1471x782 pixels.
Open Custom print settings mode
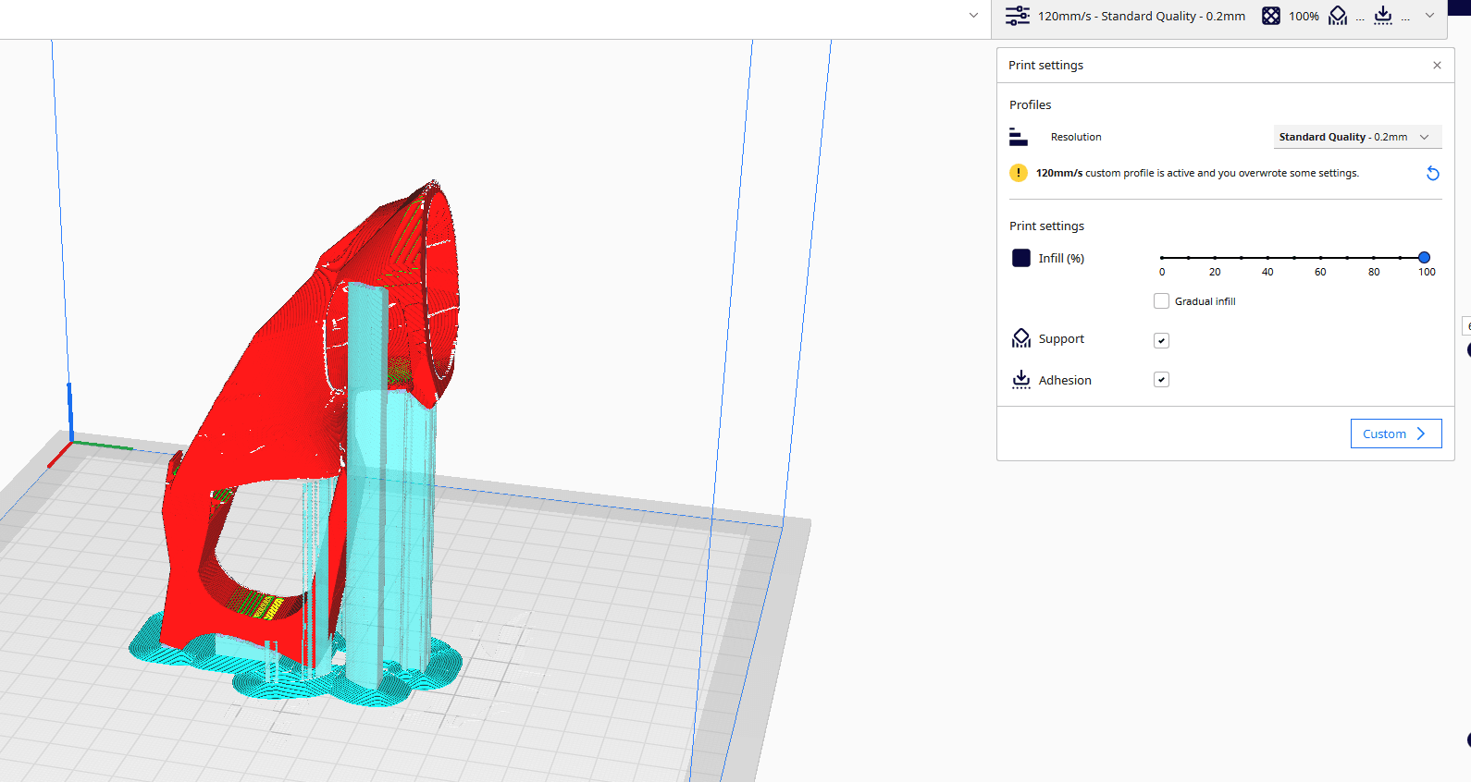(1396, 434)
